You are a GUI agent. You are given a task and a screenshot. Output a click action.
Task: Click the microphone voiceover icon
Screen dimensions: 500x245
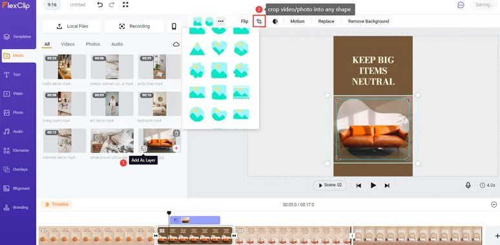point(468,185)
